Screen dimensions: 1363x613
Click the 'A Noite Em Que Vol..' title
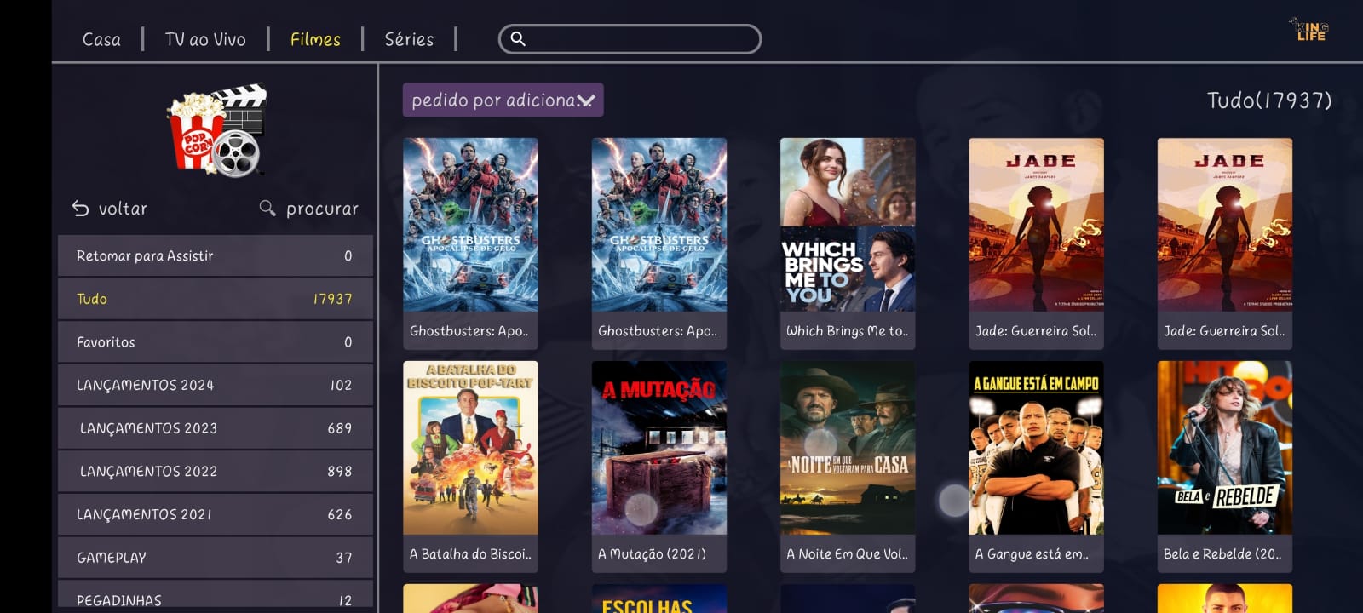pyautogui.click(x=848, y=554)
